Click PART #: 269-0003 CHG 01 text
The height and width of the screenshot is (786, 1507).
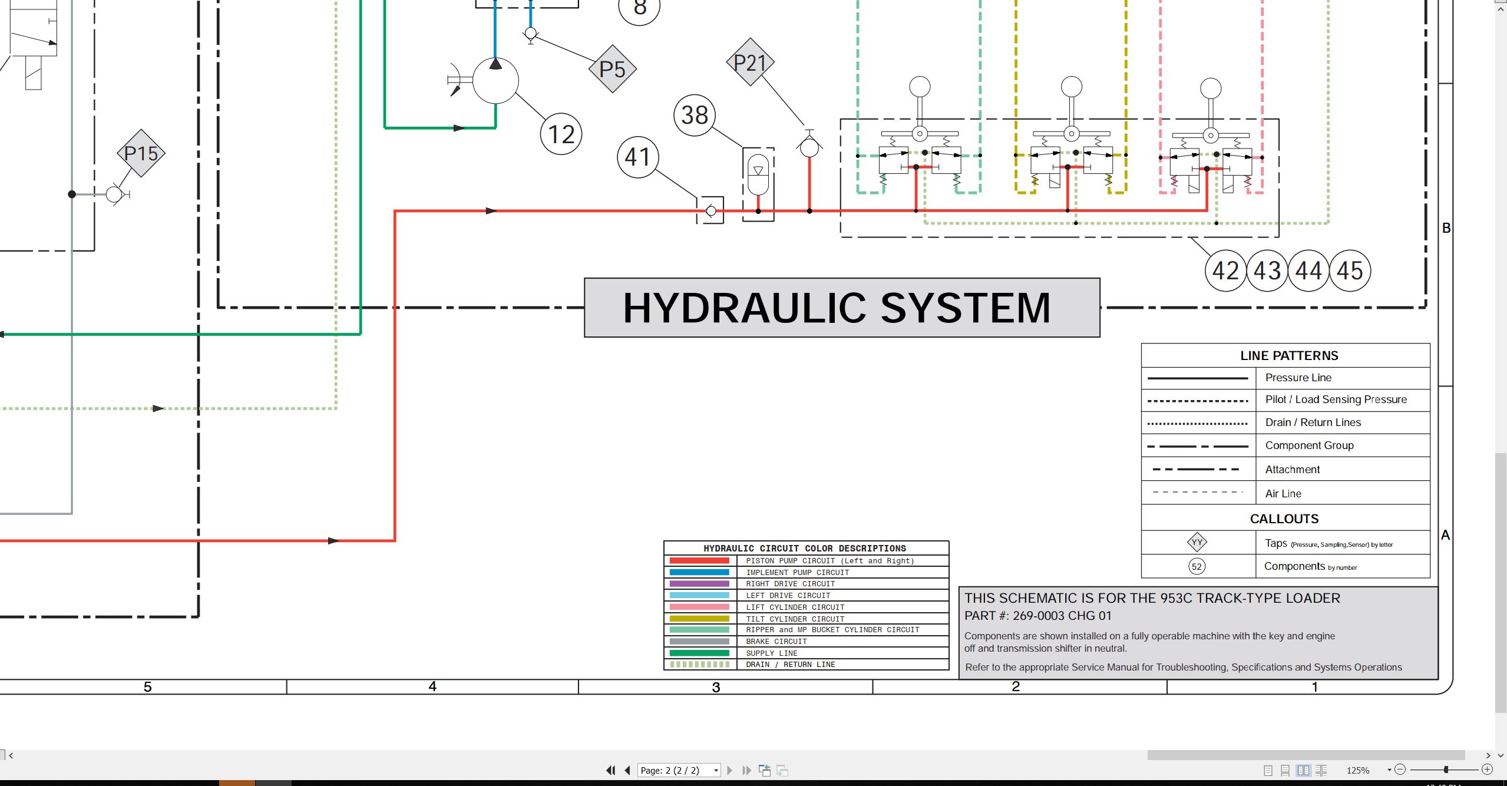[1037, 616]
